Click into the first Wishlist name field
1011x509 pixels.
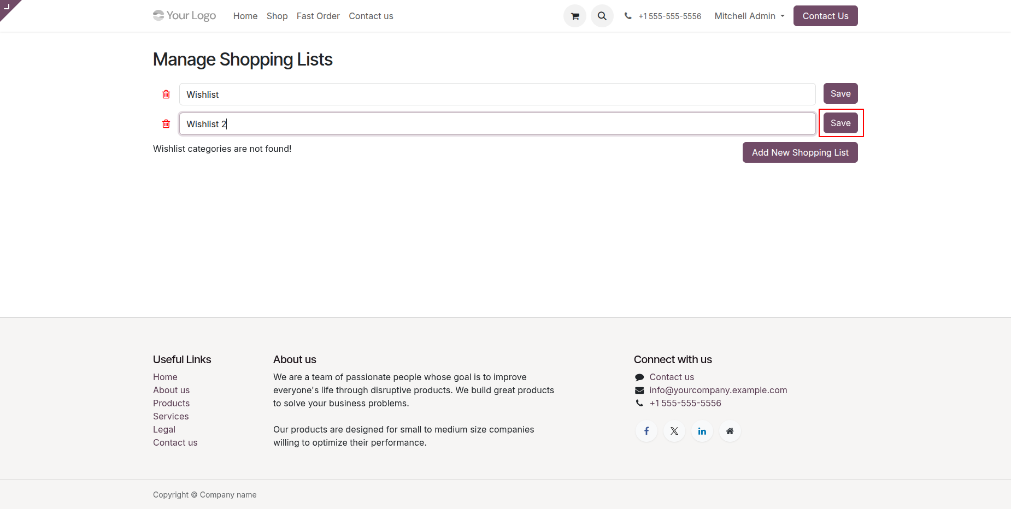(x=497, y=94)
